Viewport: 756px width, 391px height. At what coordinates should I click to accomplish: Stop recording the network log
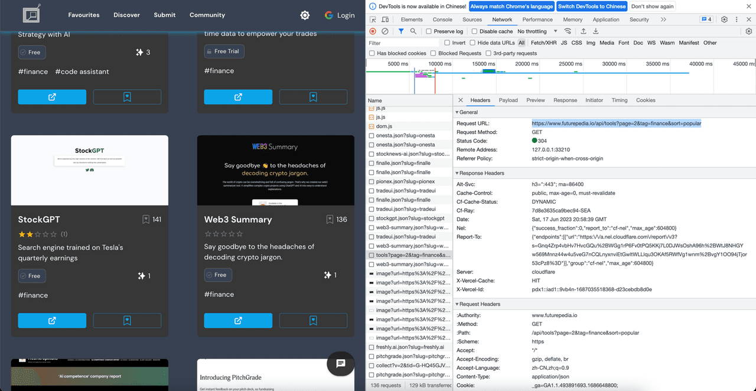(373, 31)
